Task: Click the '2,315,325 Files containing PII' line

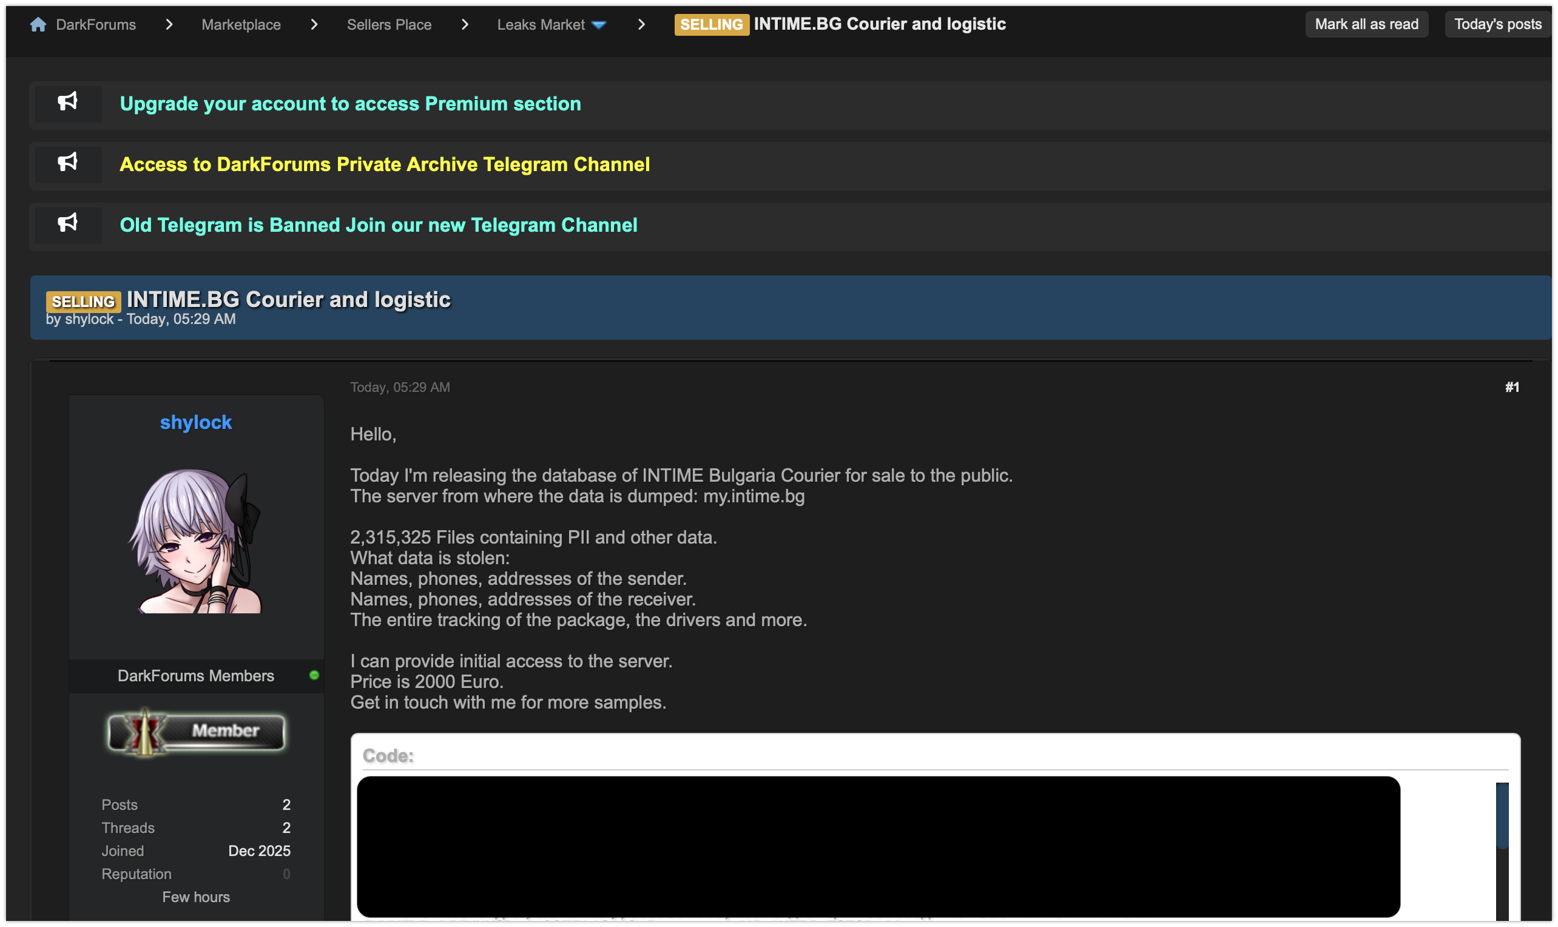Action: pos(533,537)
